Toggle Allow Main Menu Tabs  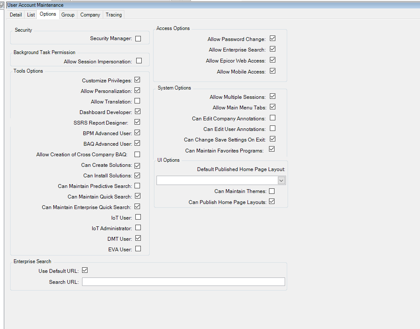273,107
